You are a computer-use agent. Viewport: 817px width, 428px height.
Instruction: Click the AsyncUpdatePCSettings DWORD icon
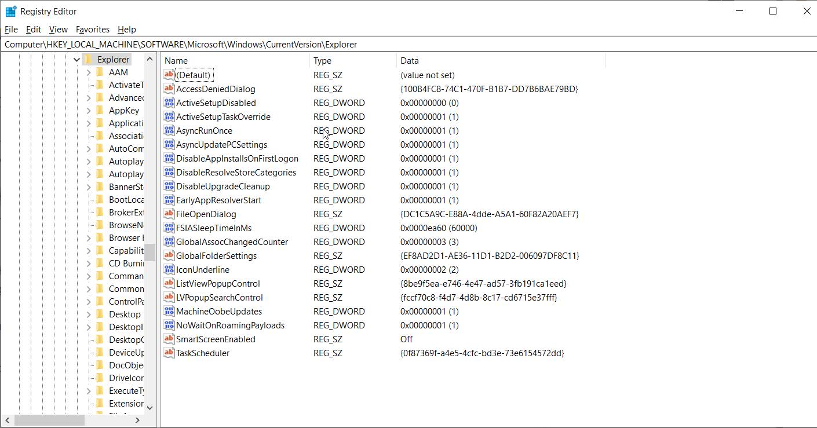(x=169, y=144)
